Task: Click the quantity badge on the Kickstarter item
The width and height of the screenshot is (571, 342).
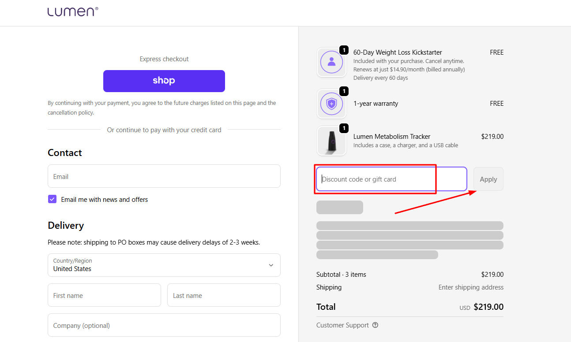Action: coord(344,50)
